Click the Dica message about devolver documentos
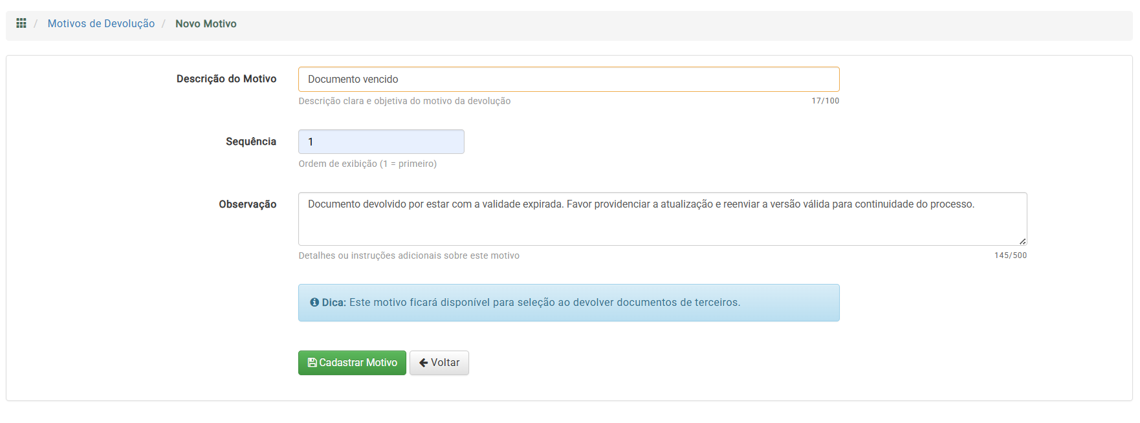Image resolution: width=1140 pixels, height=423 pixels. pyautogui.click(x=545, y=302)
